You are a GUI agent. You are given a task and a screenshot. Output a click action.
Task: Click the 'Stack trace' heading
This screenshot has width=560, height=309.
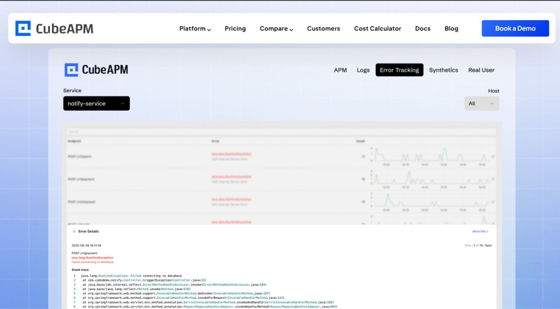point(80,270)
